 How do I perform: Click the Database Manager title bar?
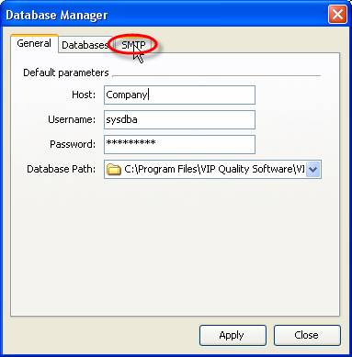pyautogui.click(x=165, y=15)
